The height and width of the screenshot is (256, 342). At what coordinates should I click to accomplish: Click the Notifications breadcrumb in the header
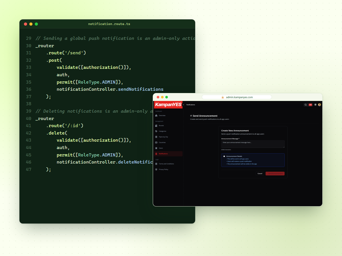click(191, 105)
